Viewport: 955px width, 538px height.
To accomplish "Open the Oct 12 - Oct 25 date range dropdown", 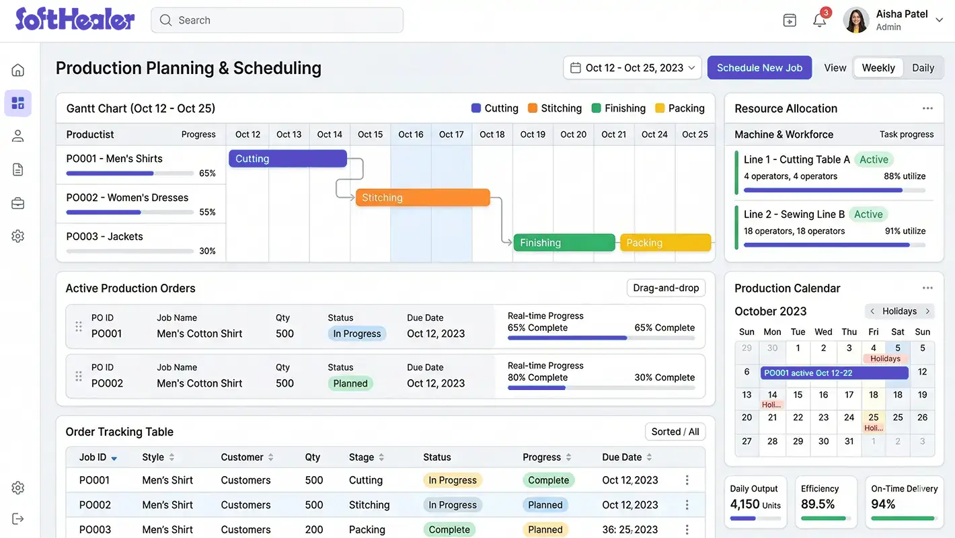I will tap(632, 67).
